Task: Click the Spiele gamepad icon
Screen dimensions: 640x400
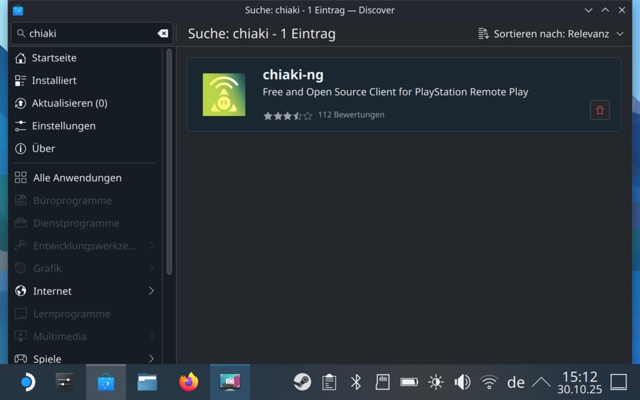Action: pyautogui.click(x=20, y=359)
